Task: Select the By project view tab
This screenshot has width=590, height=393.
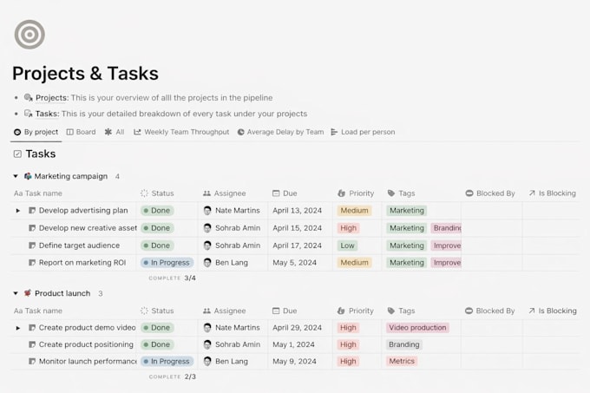Action: click(36, 132)
